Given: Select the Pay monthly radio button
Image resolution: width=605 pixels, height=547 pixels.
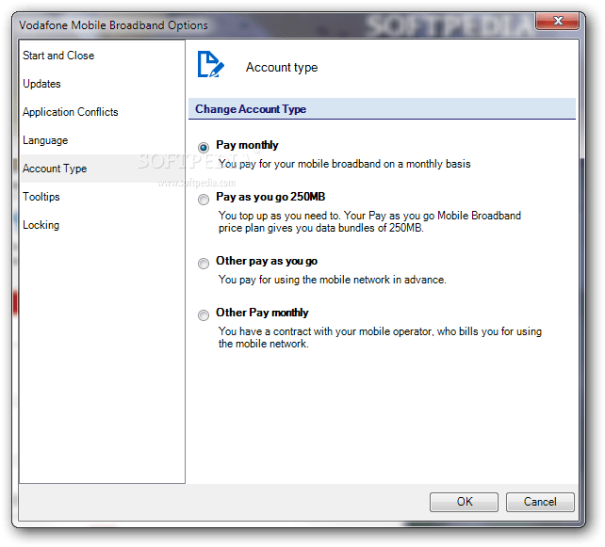Looking at the screenshot, I should (204, 147).
